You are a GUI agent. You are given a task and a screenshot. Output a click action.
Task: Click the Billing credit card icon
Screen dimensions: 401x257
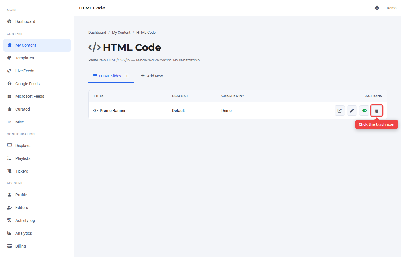pos(9,246)
